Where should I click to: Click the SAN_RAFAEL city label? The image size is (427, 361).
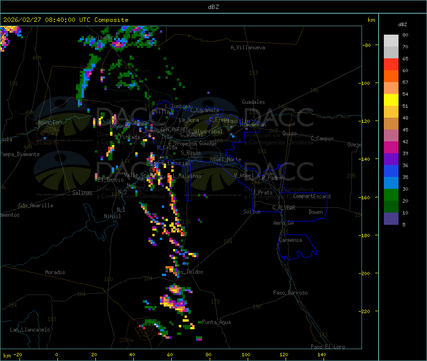(174, 129)
